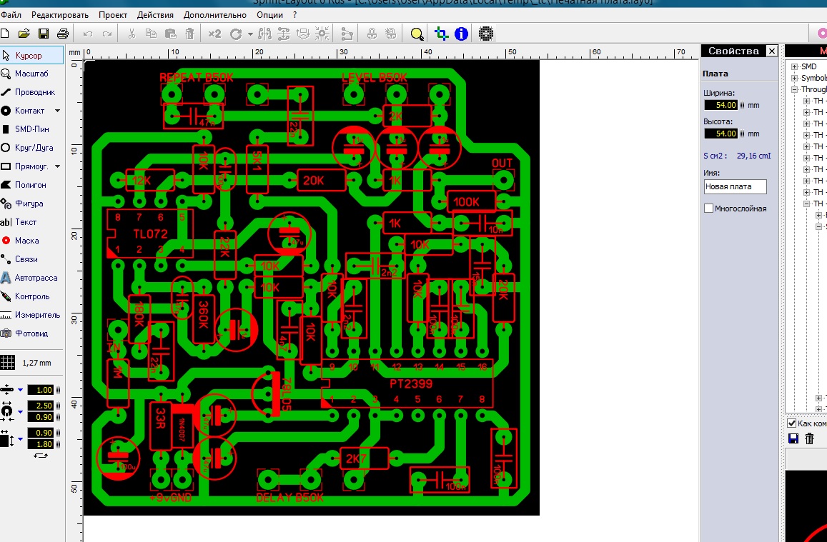Click the PT2399 chip label
Viewport: 827px width, 542px height.
coord(410,383)
